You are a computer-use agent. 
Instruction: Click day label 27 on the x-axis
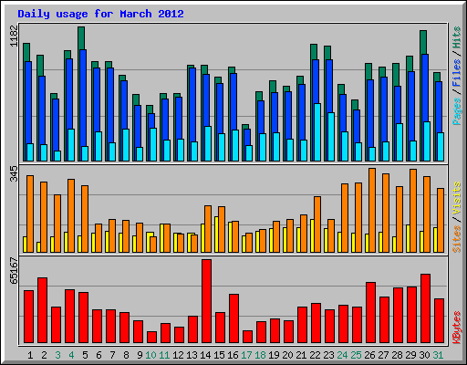point(383,355)
